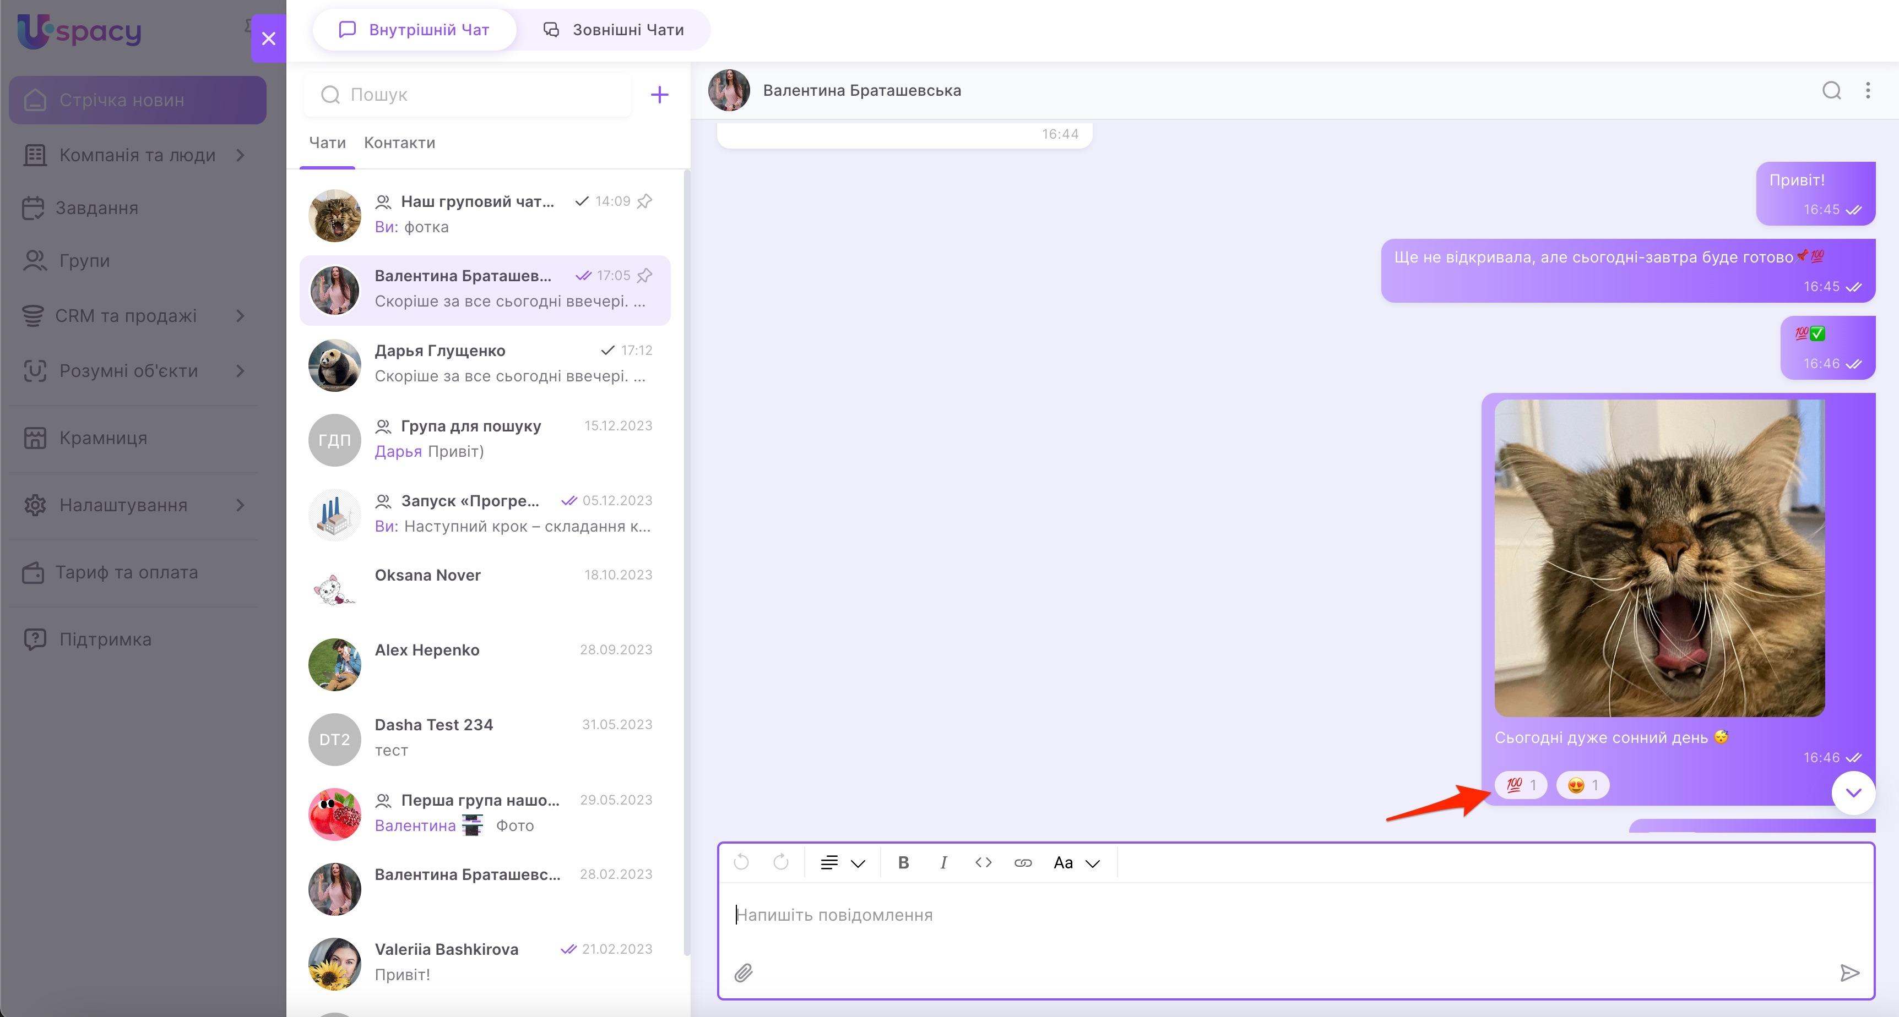Insert a link with the link icon

pos(1023,862)
